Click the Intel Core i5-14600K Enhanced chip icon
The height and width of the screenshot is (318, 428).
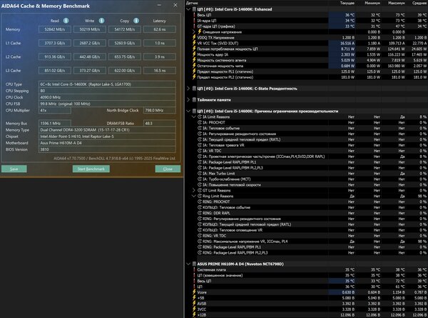(194, 9)
